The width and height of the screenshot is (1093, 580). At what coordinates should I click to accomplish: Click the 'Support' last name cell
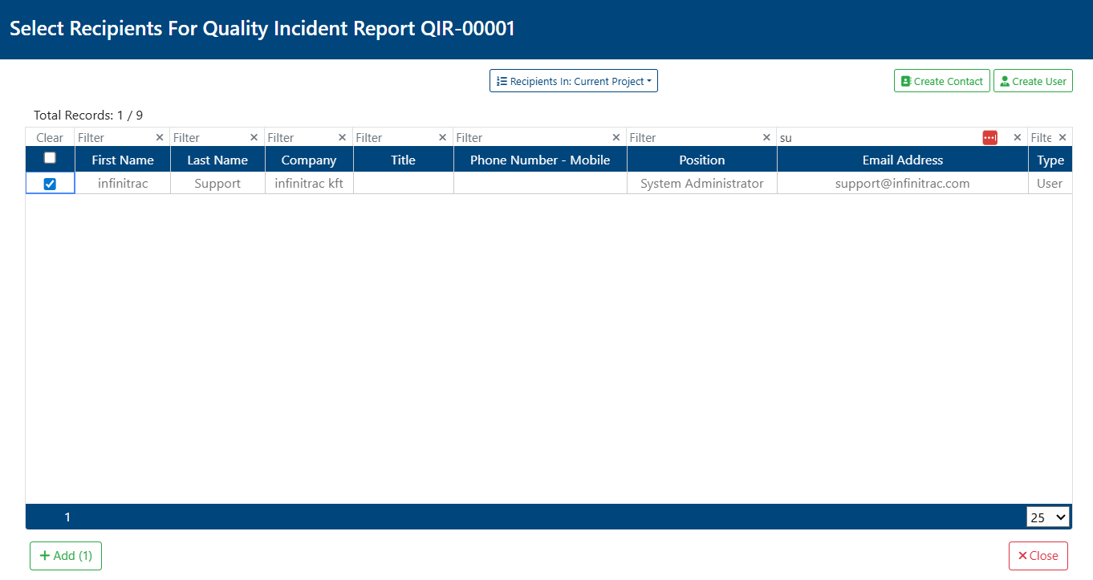217,184
